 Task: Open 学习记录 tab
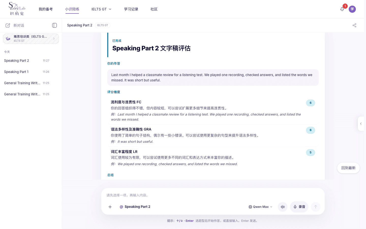[x=131, y=9]
